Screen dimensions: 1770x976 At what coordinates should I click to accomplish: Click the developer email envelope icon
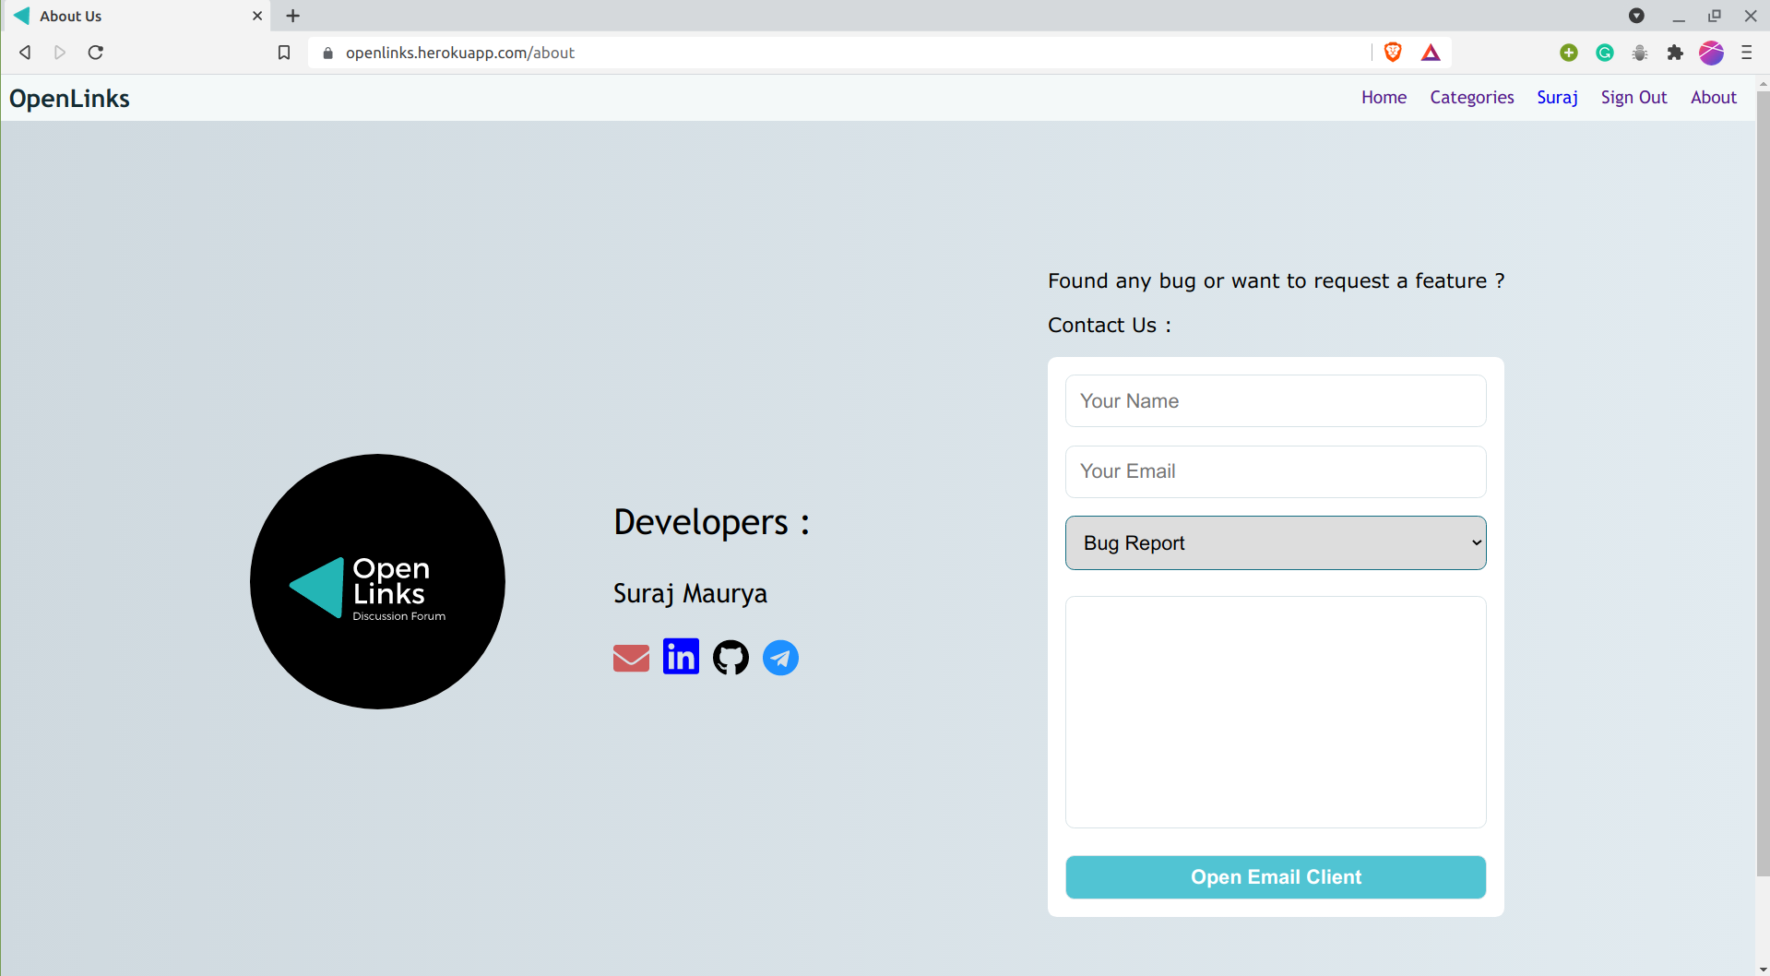631,658
